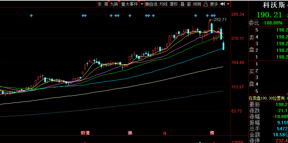Click 删自选 to remove from watchlist
Image resolution: width=288 pixels, height=143 pixels.
point(151,4)
